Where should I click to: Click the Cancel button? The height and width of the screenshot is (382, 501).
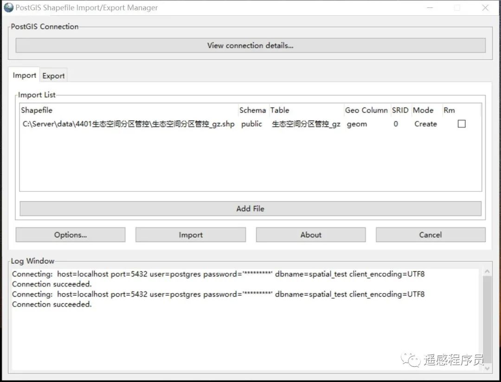430,235
